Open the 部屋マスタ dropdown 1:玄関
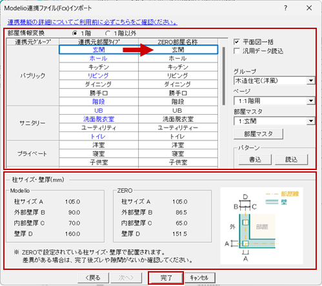 274,121
